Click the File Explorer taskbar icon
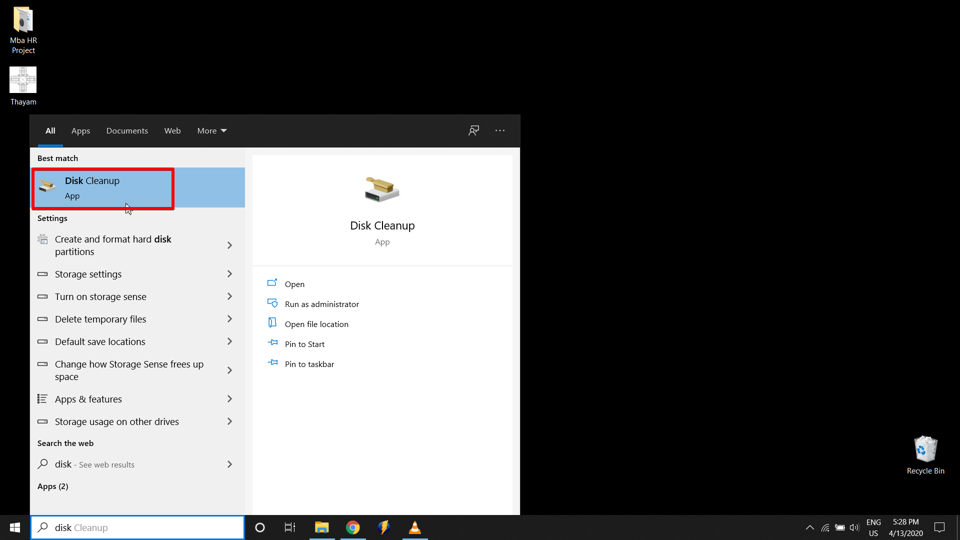960x540 pixels. tap(322, 527)
